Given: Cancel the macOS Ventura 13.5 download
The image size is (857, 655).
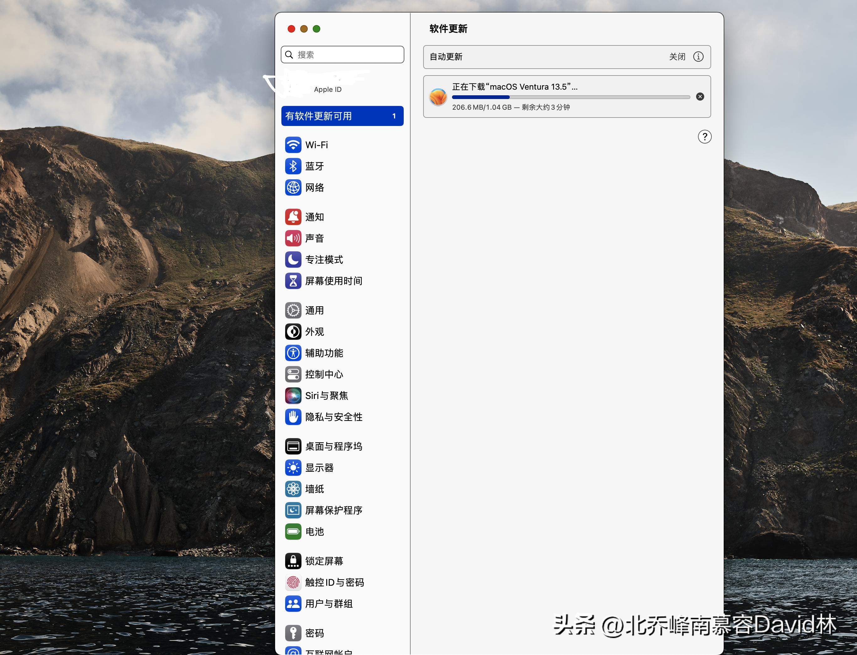Looking at the screenshot, I should pyautogui.click(x=700, y=97).
